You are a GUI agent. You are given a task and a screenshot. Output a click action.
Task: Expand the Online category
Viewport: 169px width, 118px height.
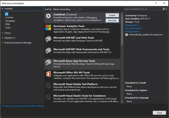tap(3, 33)
